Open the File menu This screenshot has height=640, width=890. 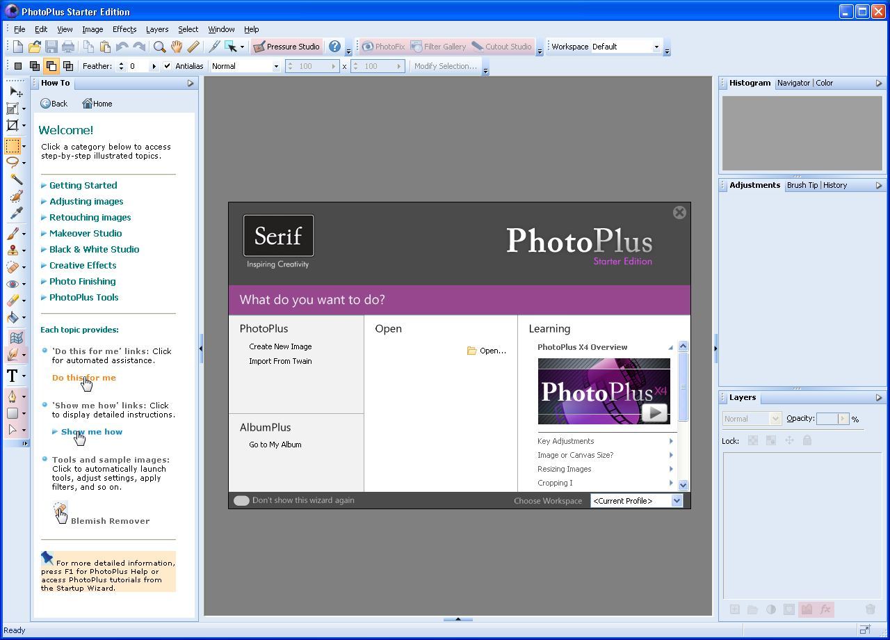point(19,29)
